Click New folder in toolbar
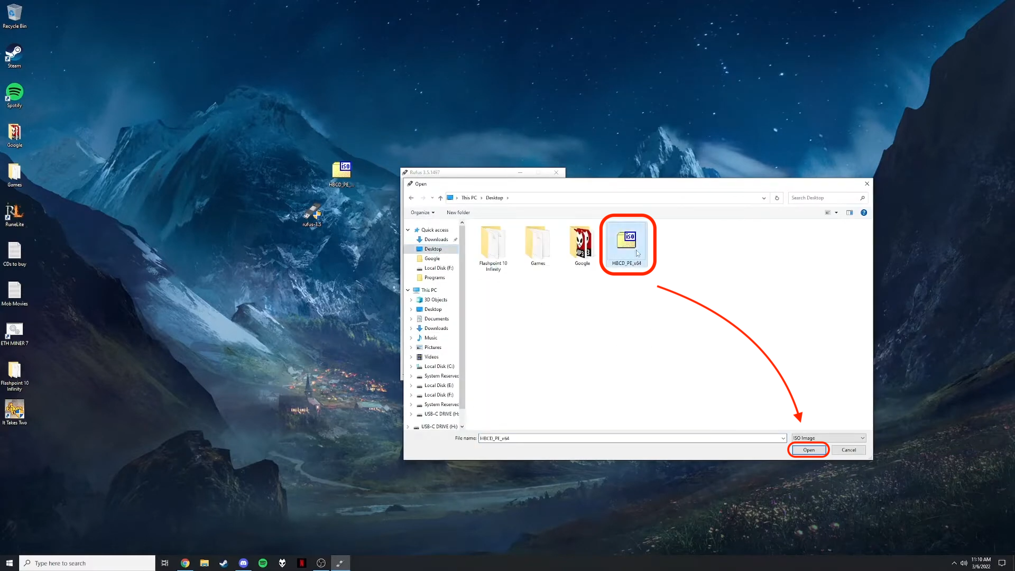The height and width of the screenshot is (571, 1015). click(458, 213)
